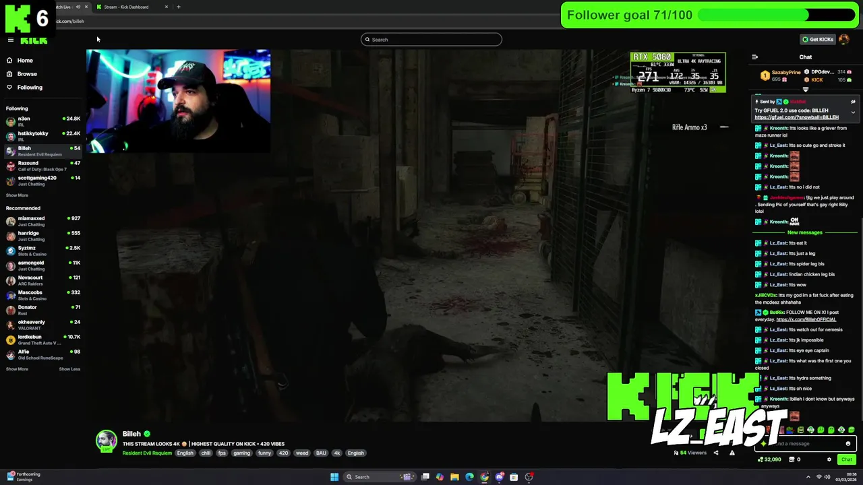
Task: Switch to Stream - Kick Dashboard tab
Action: click(x=127, y=7)
